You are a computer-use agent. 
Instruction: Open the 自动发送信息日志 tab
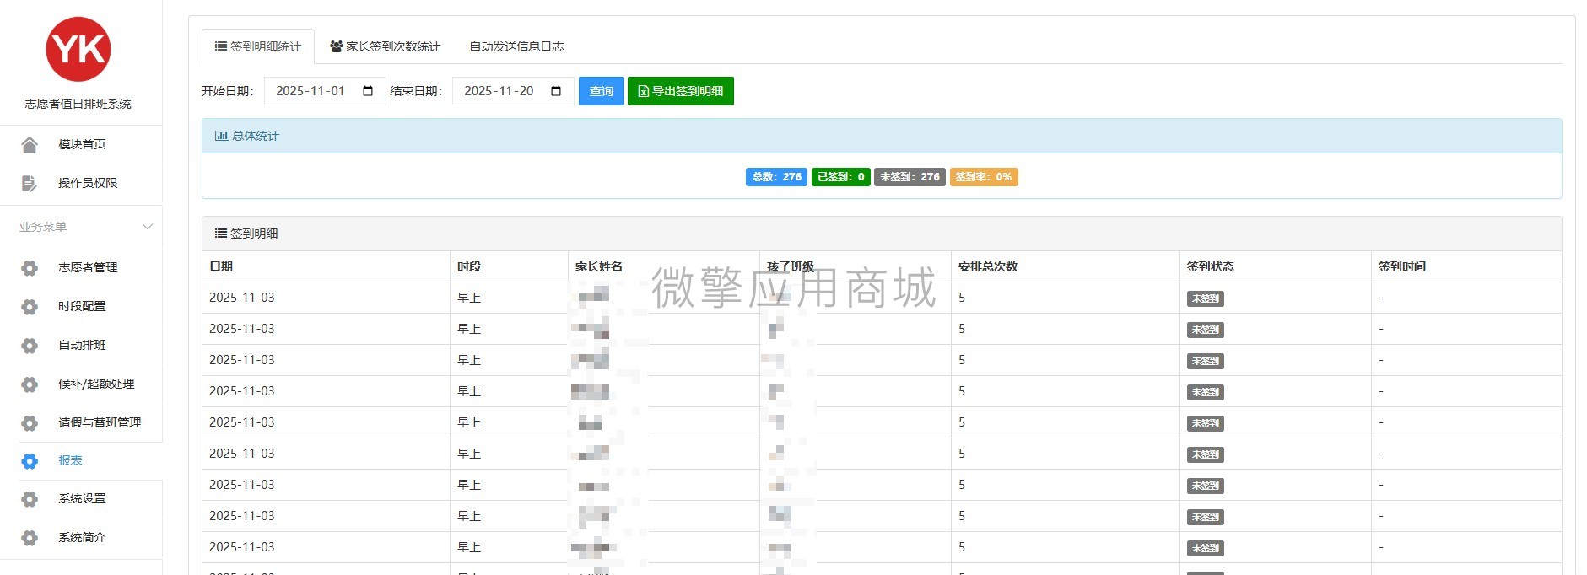click(516, 46)
